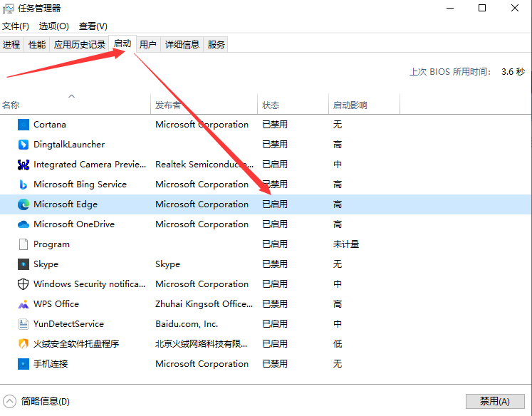Click the Cortana app icon

(24, 125)
